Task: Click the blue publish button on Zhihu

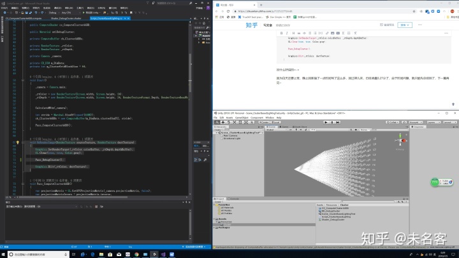Action: [x=405, y=25]
